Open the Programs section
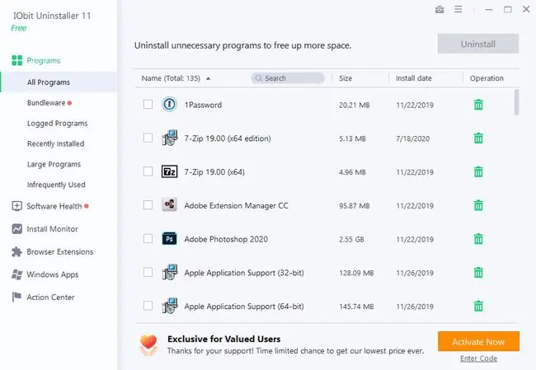This screenshot has height=370, width=536. tap(44, 60)
